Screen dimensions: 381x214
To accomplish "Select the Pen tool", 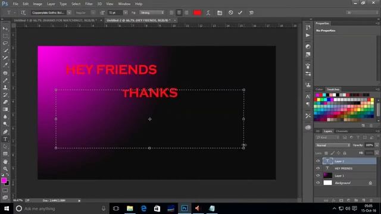I will pyautogui.click(x=5, y=132).
